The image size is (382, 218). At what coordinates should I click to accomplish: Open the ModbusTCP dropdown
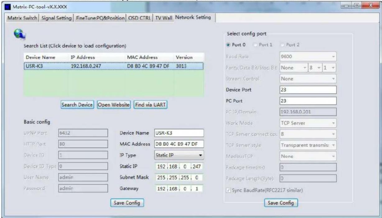pyautogui.click(x=308, y=156)
